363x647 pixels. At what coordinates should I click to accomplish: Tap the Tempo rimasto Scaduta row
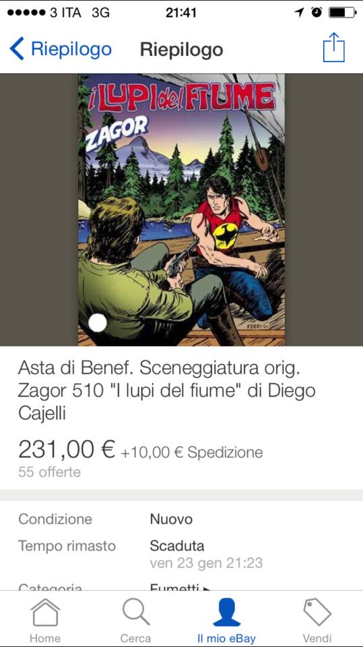click(182, 554)
